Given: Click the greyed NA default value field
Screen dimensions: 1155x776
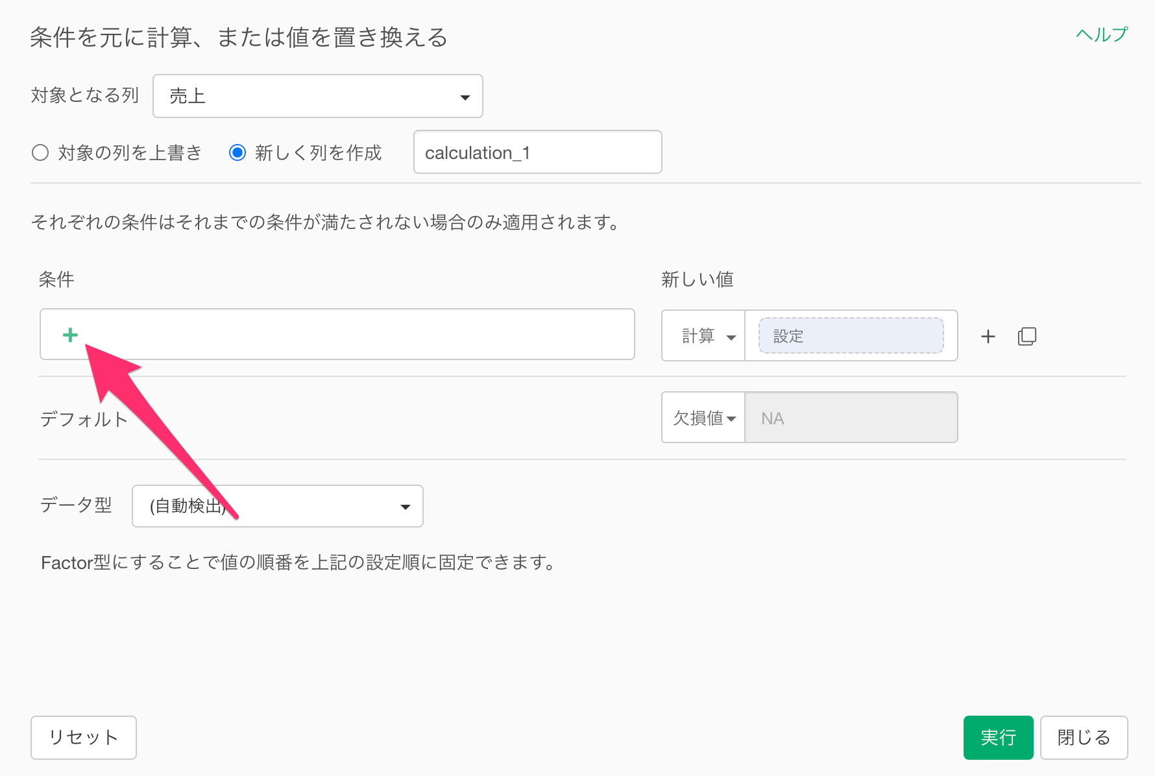Looking at the screenshot, I should pos(851,418).
